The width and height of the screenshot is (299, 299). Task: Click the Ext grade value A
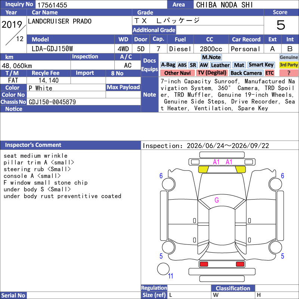(272, 49)
